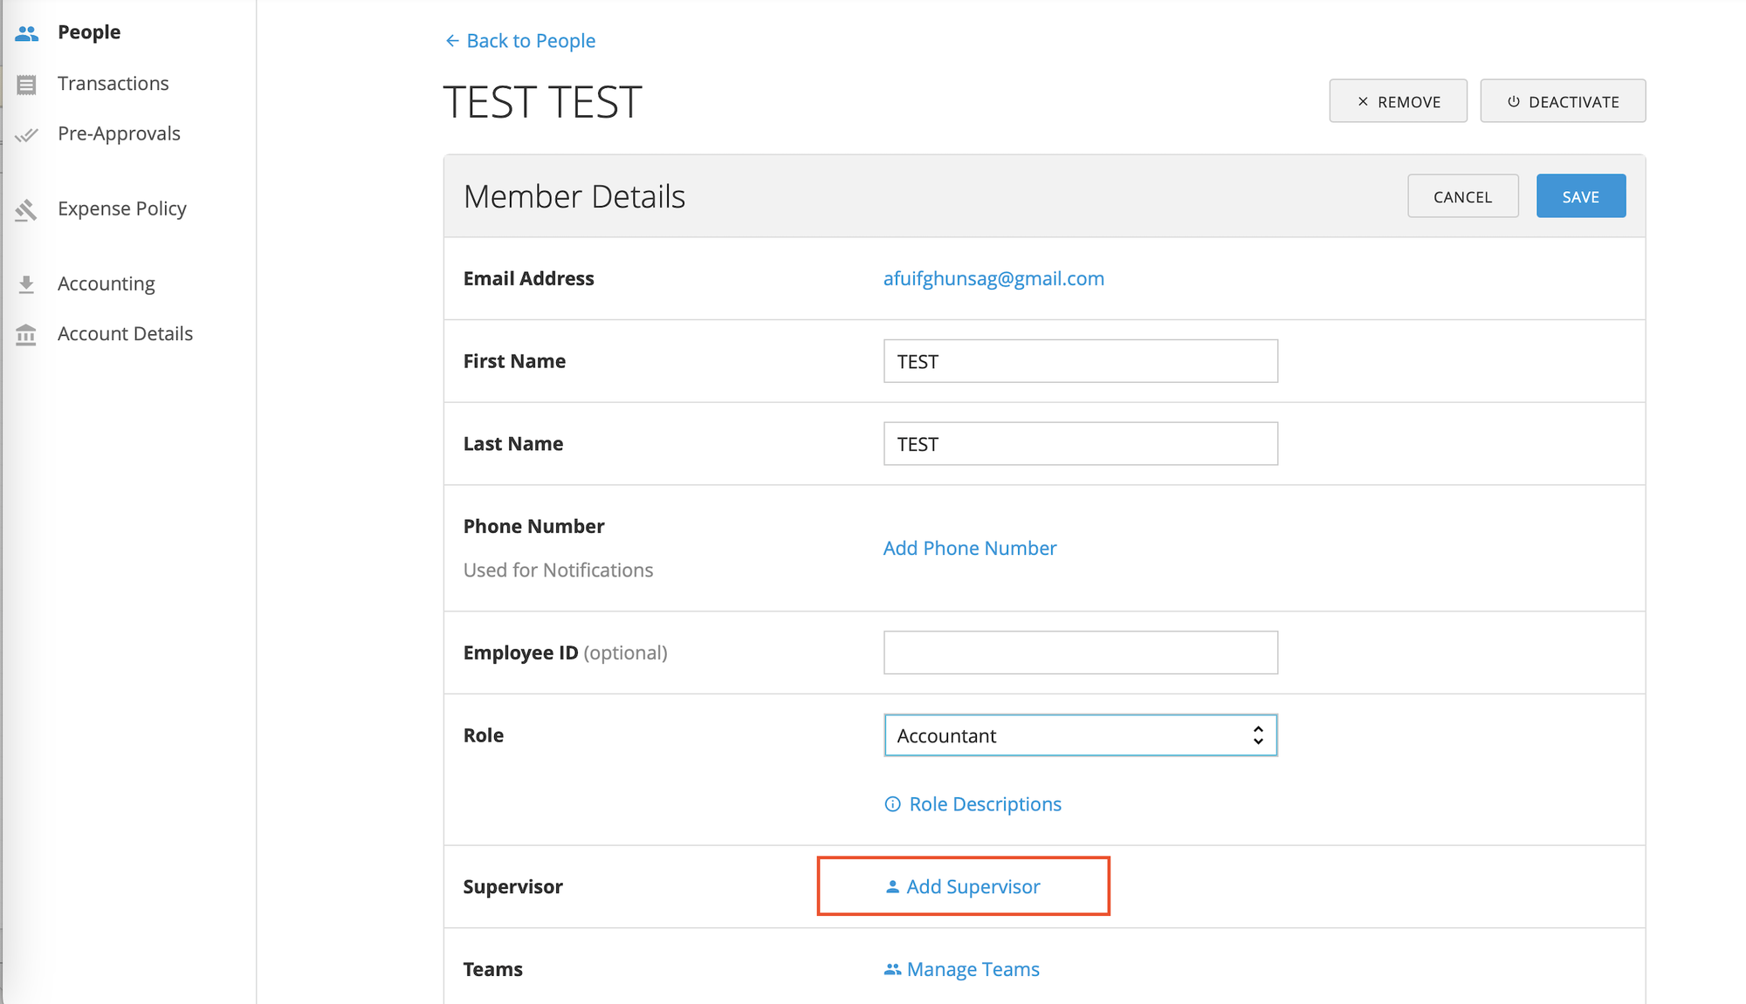Open Manage Teams
The width and height of the screenshot is (1746, 1004).
click(972, 968)
